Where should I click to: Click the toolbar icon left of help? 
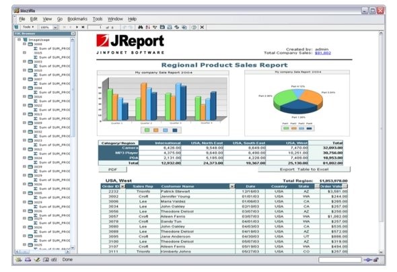[184, 27]
